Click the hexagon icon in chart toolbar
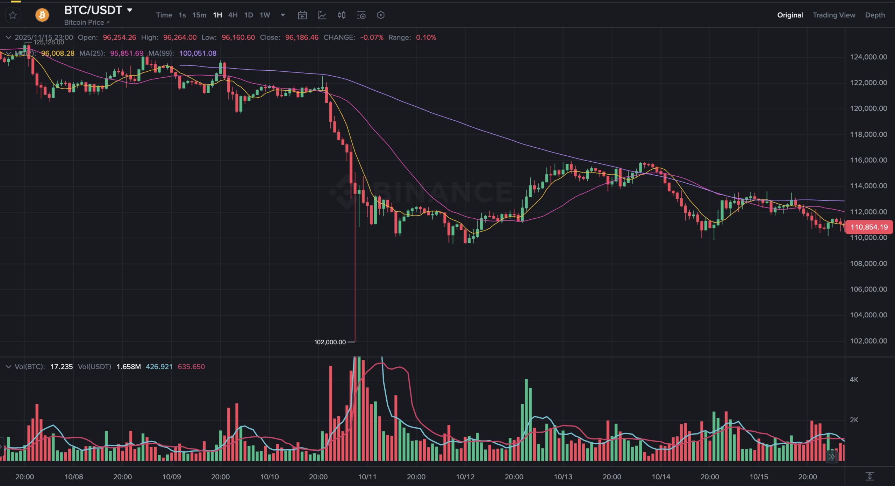 click(381, 15)
